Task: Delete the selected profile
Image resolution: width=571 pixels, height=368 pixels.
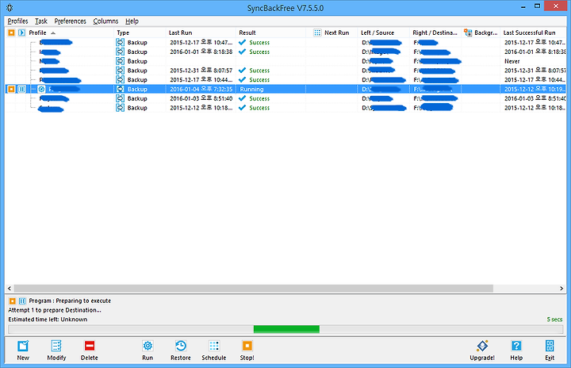Action: click(89, 350)
